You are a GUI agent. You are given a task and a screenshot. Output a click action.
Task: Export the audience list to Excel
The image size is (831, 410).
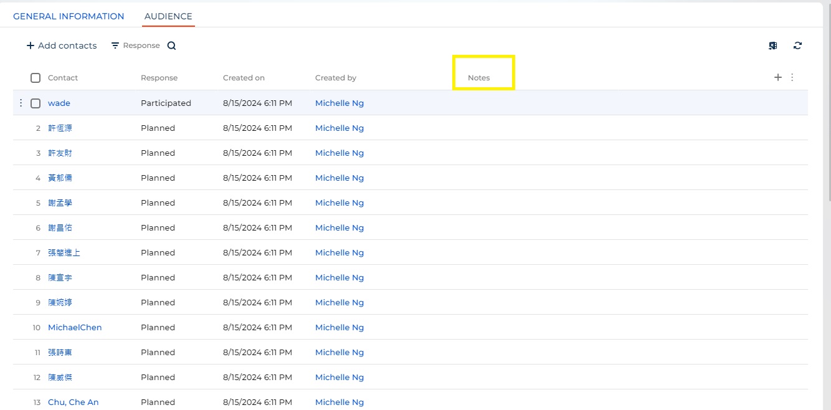click(x=773, y=45)
